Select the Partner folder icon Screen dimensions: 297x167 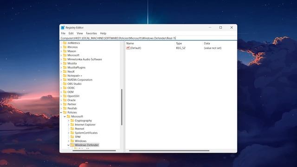pos(65,104)
